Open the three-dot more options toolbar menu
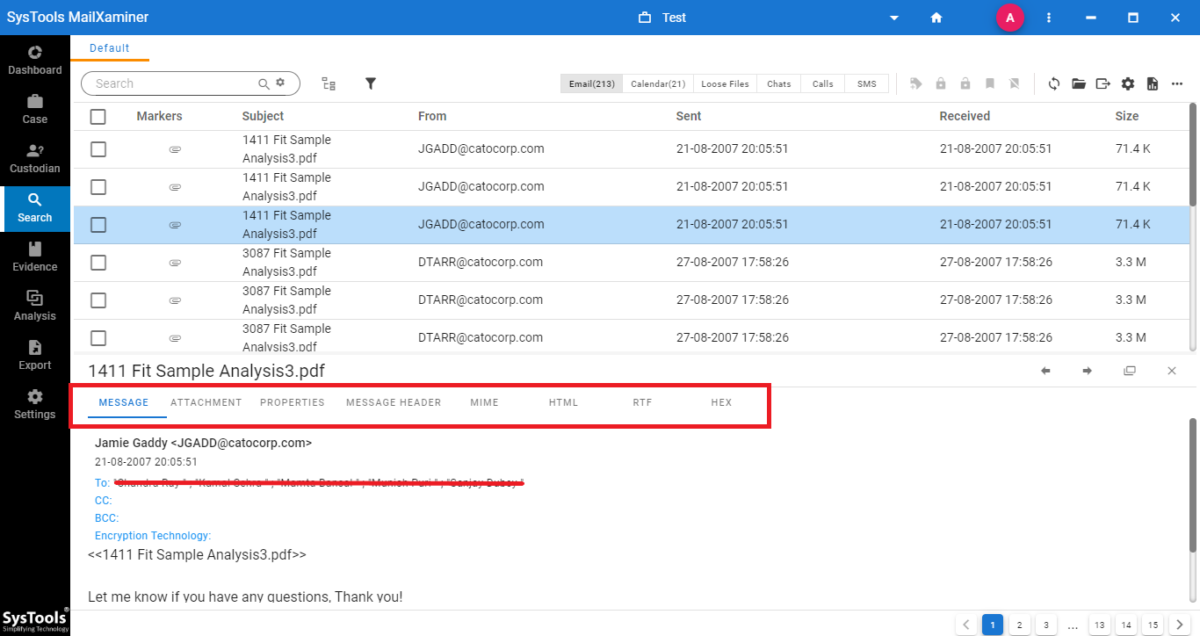Viewport: 1200px width, 636px height. point(1177,83)
